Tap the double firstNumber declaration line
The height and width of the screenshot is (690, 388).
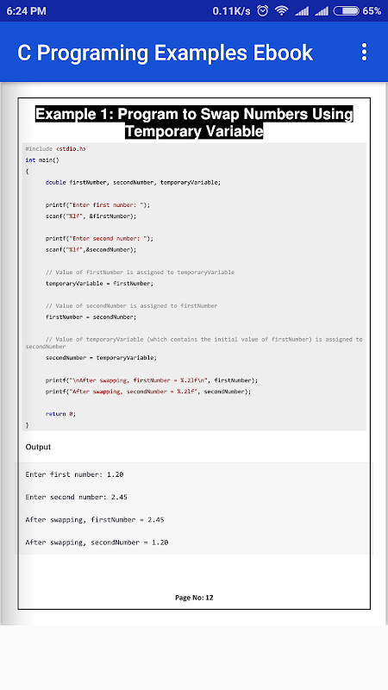[x=133, y=182]
